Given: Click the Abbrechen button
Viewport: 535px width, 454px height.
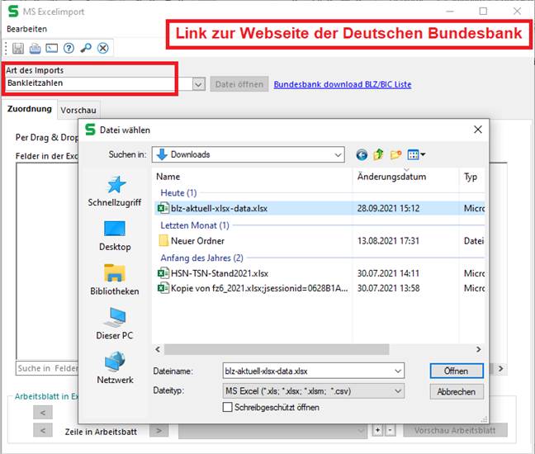Looking at the screenshot, I should click(456, 391).
